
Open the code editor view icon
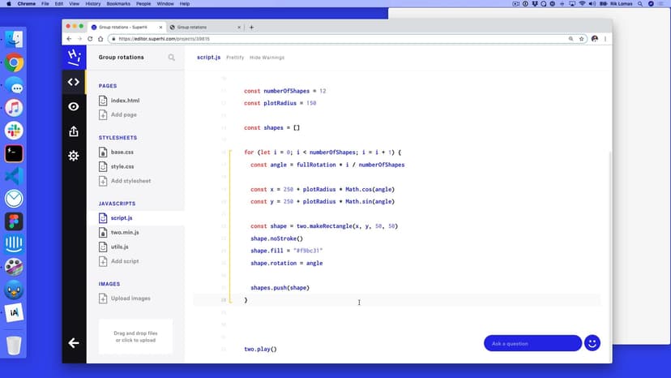pos(74,82)
